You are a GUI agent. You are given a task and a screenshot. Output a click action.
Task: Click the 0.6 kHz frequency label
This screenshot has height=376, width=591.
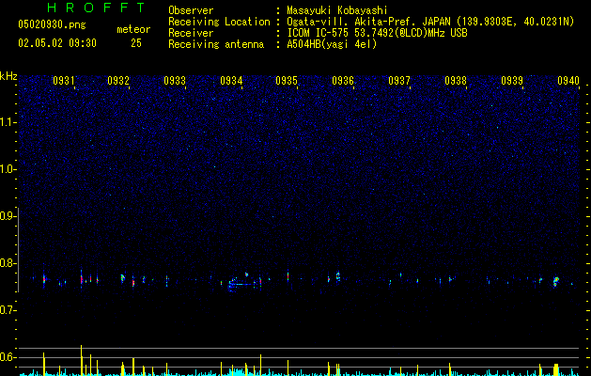coord(8,357)
